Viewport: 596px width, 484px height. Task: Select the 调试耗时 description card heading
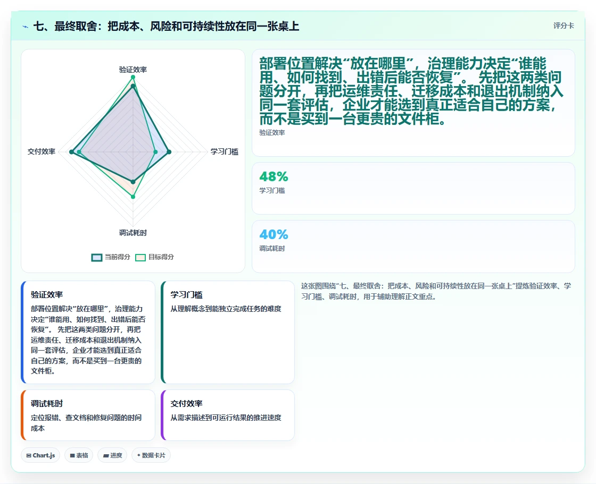pyautogui.click(x=47, y=404)
